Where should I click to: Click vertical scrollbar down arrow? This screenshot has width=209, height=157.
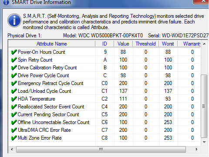[204, 142]
